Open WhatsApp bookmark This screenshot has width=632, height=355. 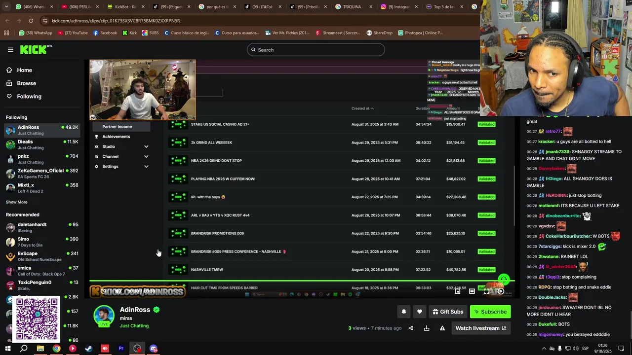[x=35, y=33]
